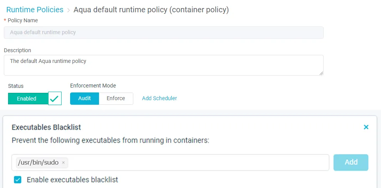This screenshot has width=381, height=188.
Task: Select Audit enforcement mode
Action: point(84,98)
